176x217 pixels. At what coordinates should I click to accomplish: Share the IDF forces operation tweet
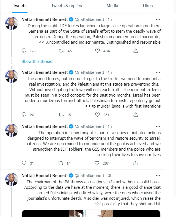136,51
